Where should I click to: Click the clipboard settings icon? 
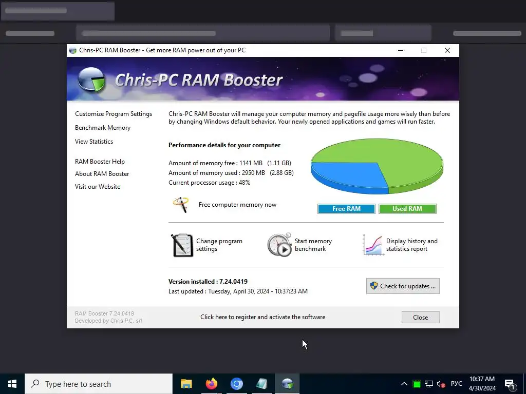(x=182, y=245)
